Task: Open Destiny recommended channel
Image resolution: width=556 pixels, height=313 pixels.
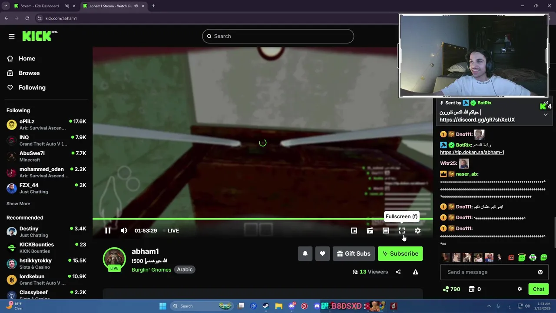Action: 46,232
